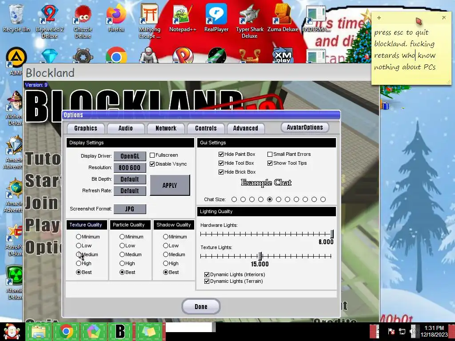This screenshot has width=455, height=341.
Task: Uncheck Hide Paint Box
Action: (x=221, y=154)
